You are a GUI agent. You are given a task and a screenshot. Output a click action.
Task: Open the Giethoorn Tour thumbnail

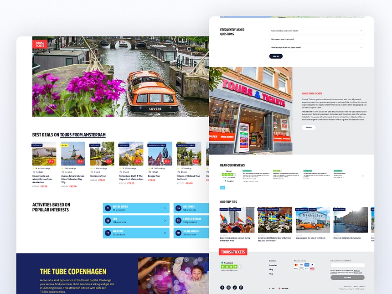coord(102,154)
